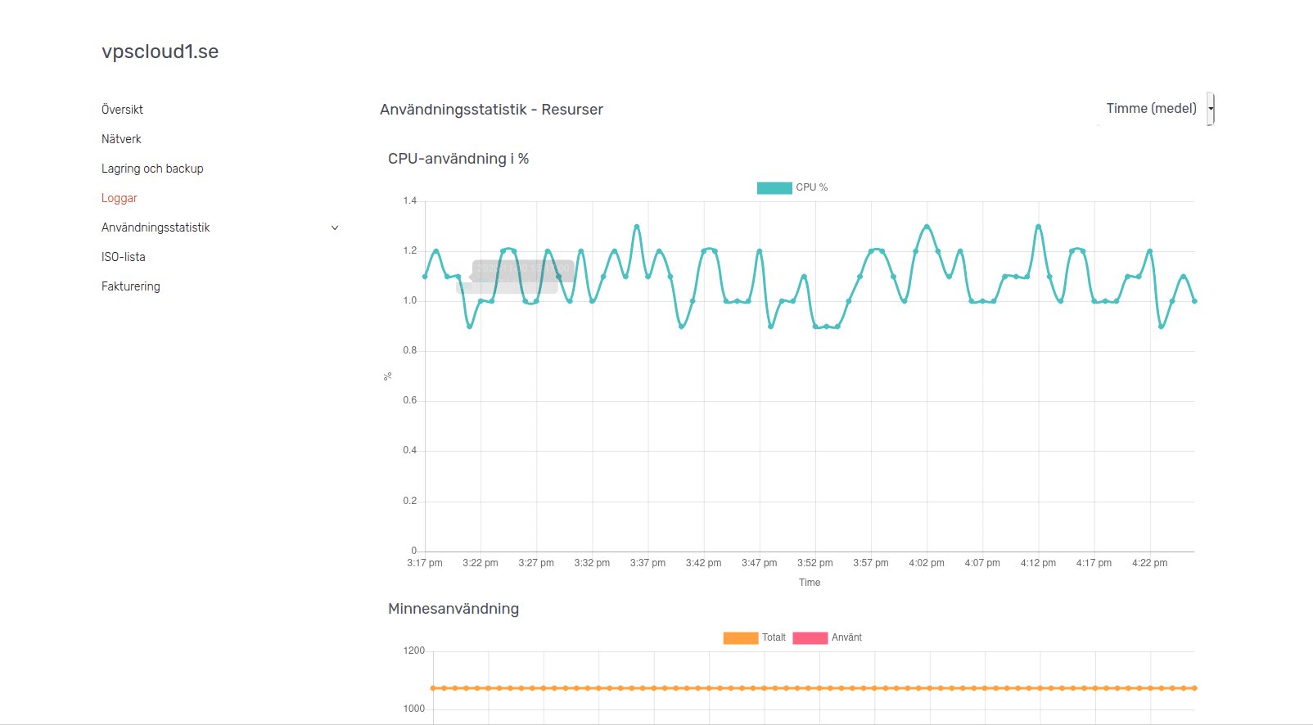Click the Time axis title
The height and width of the screenshot is (725, 1313).
click(x=810, y=583)
